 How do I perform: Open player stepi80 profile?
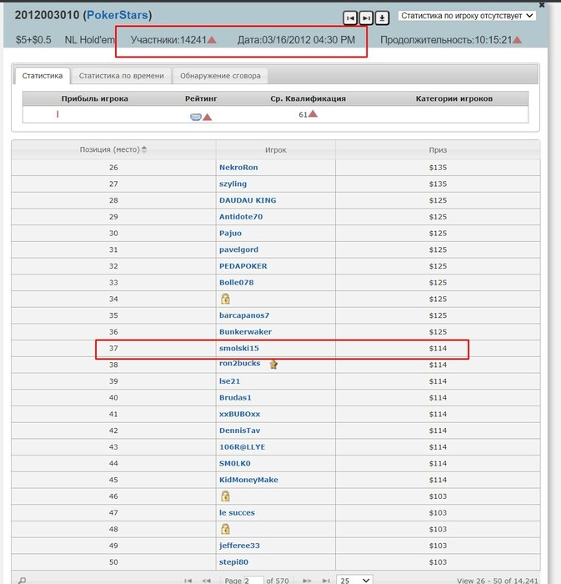[233, 562]
